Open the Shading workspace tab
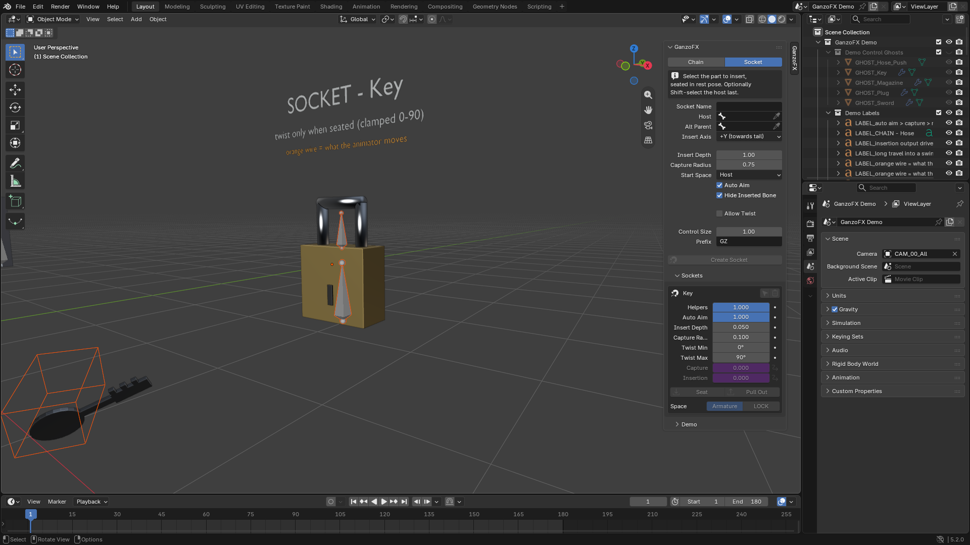Image resolution: width=970 pixels, height=545 pixels. point(331,7)
